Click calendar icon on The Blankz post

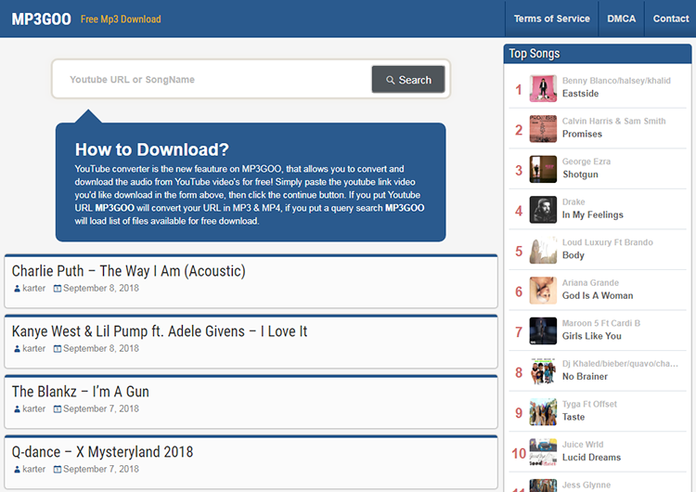tap(58, 409)
